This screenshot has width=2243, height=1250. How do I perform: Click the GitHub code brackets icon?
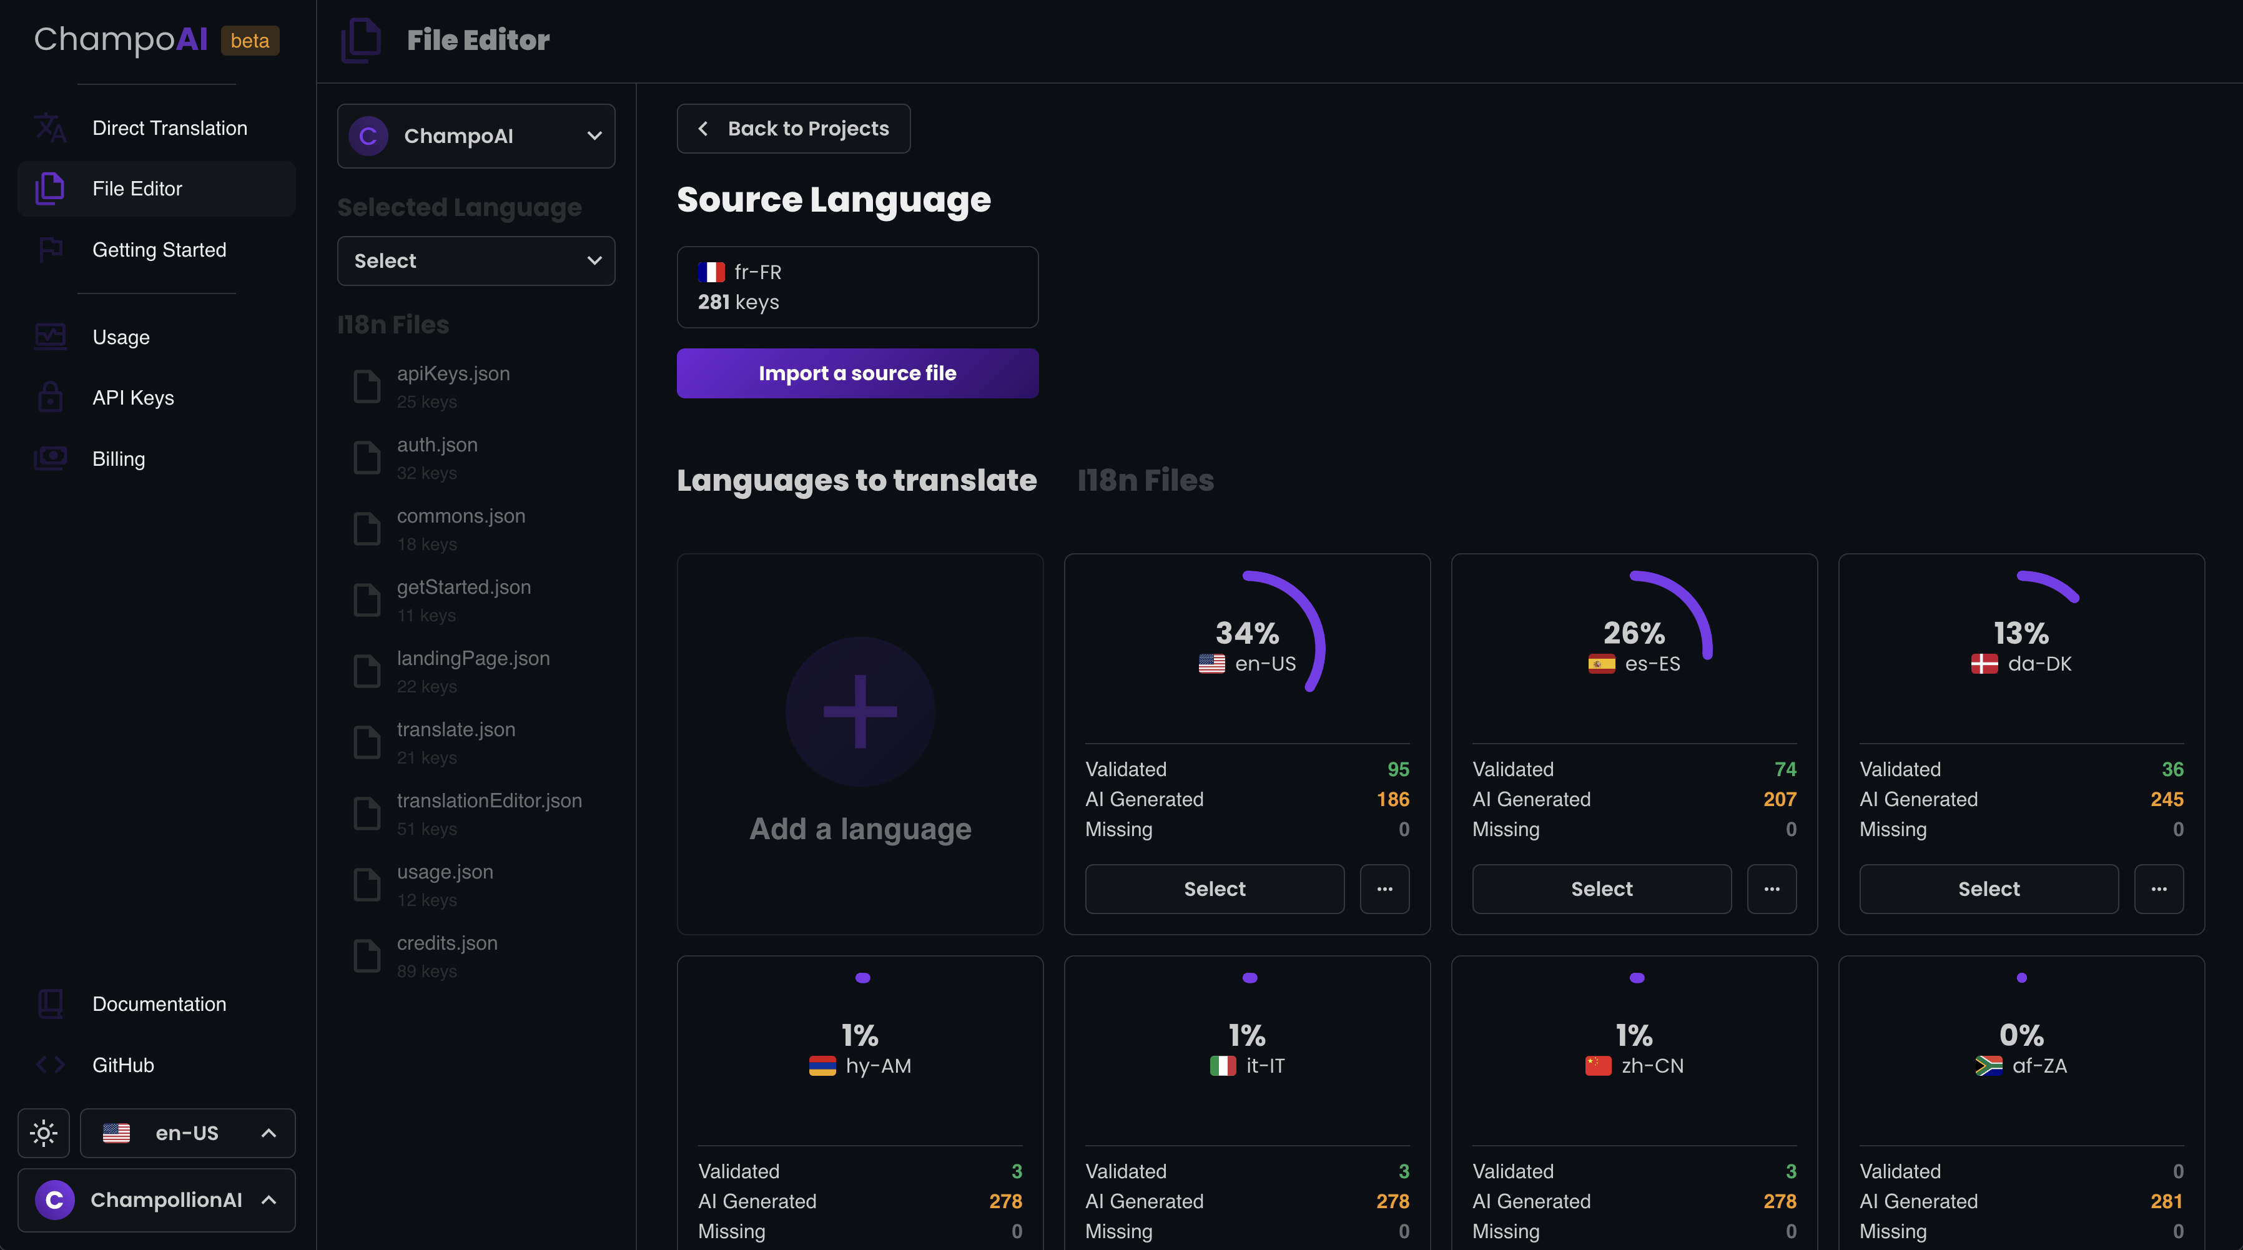pos(49,1065)
